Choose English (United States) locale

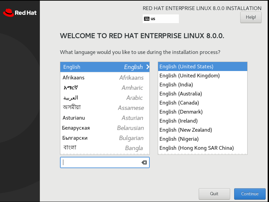click(x=203, y=67)
